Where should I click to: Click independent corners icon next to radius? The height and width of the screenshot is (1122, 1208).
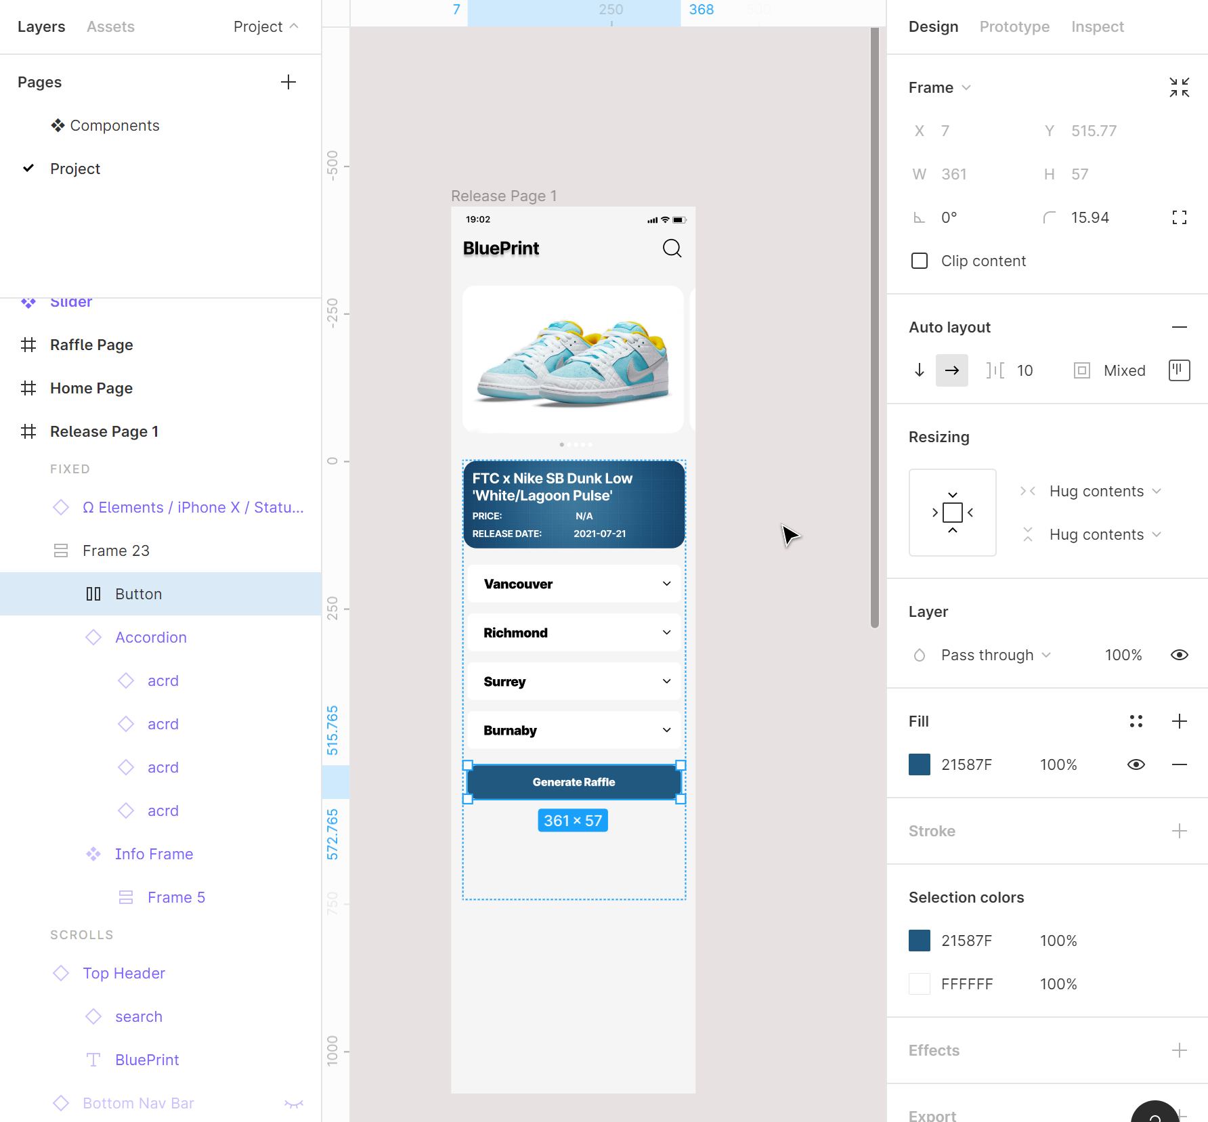tap(1179, 217)
